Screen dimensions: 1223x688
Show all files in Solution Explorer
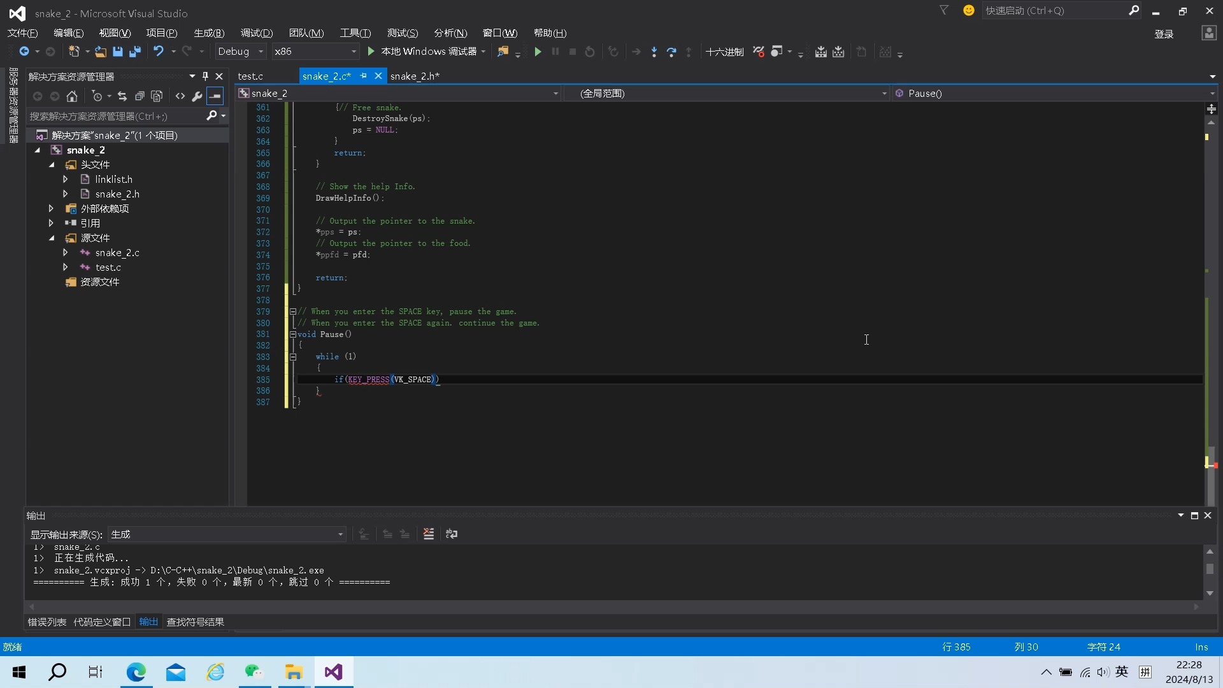coord(157,96)
